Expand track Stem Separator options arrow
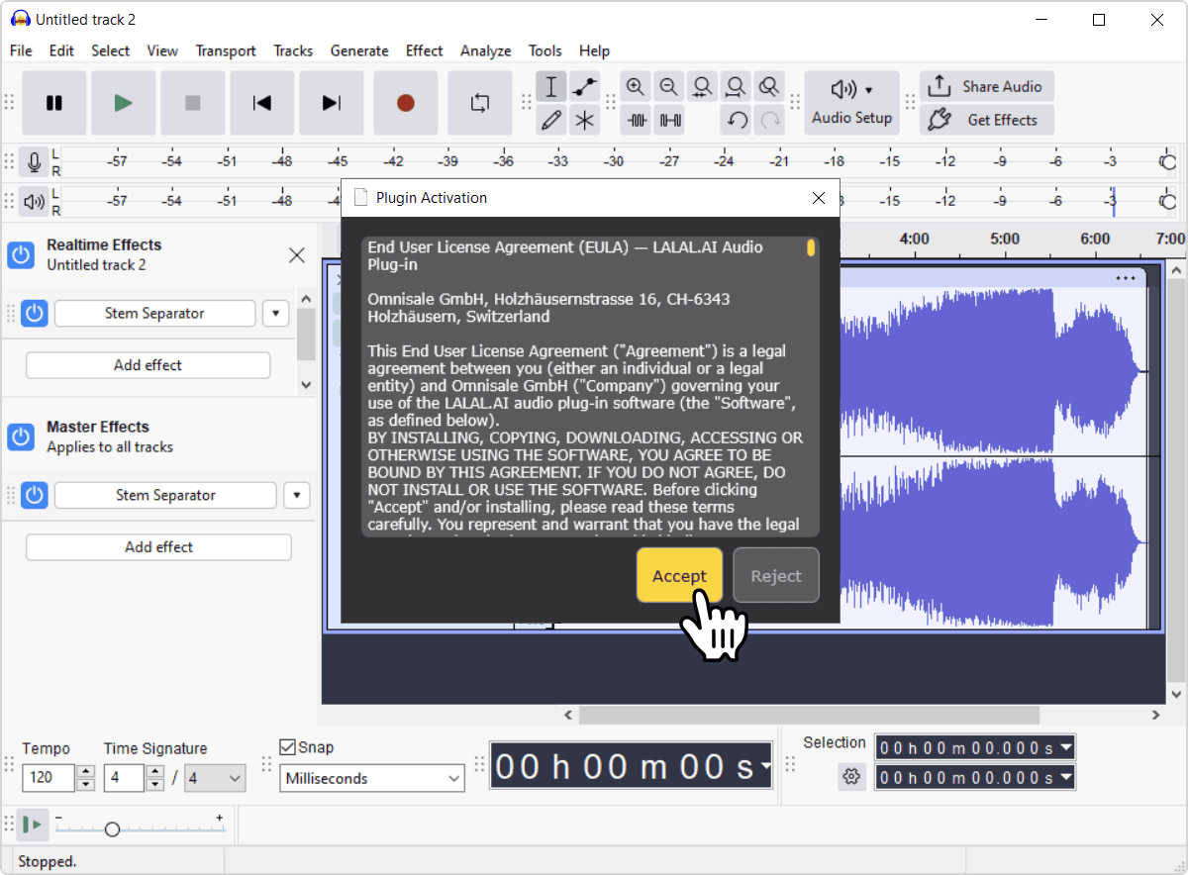This screenshot has width=1188, height=875. 275,314
